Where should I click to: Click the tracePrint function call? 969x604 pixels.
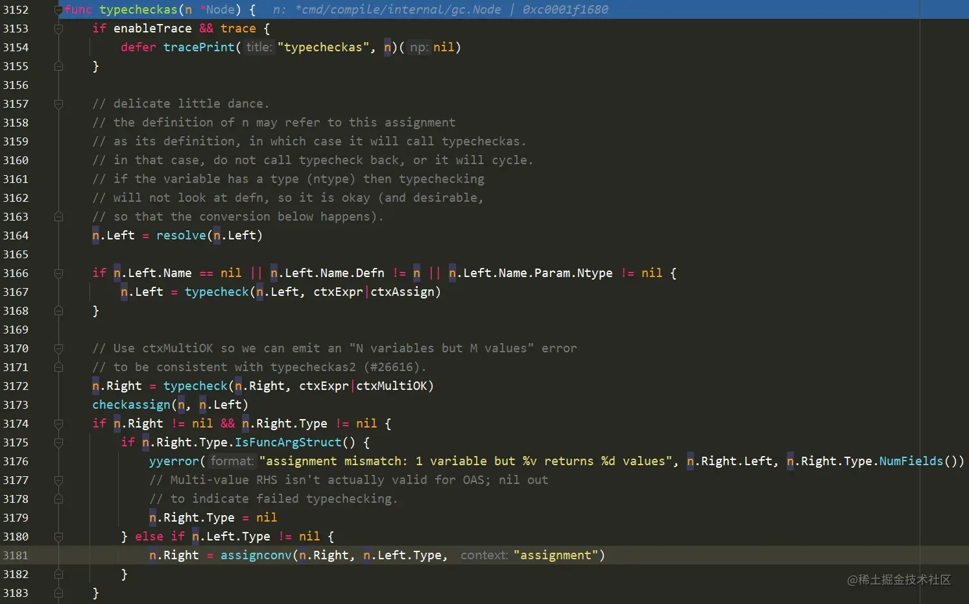click(x=199, y=47)
